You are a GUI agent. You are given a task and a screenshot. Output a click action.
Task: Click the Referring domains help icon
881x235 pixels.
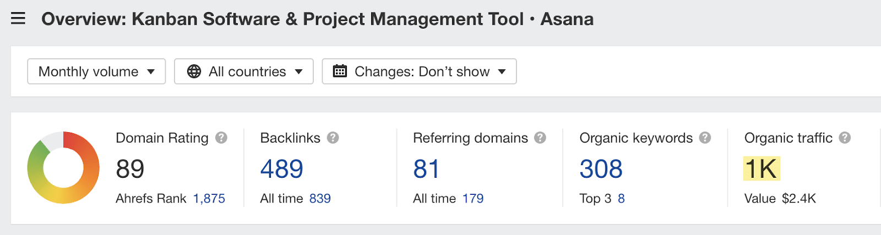point(540,138)
